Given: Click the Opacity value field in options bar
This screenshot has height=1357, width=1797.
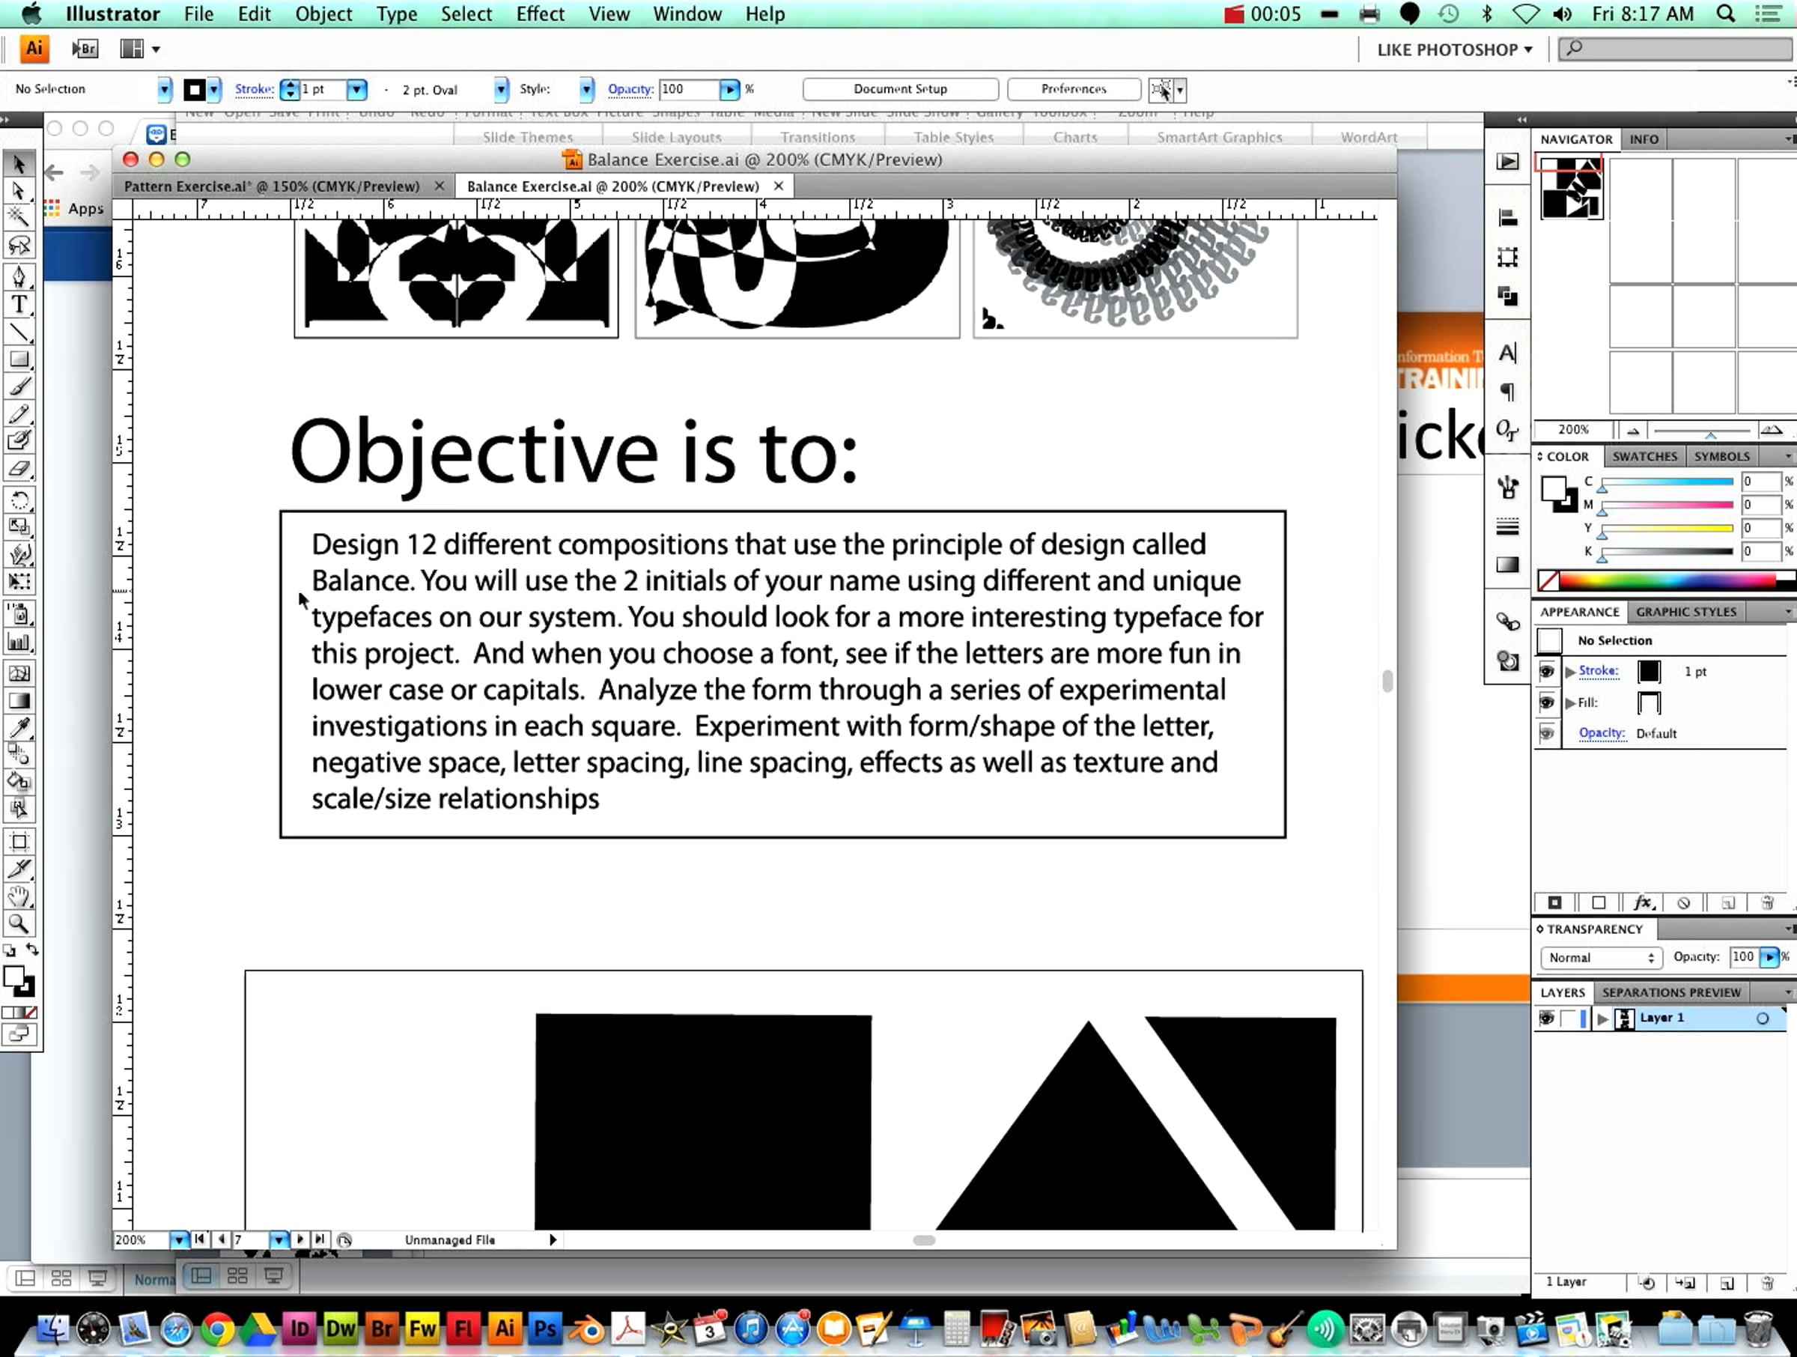Looking at the screenshot, I should 687,88.
